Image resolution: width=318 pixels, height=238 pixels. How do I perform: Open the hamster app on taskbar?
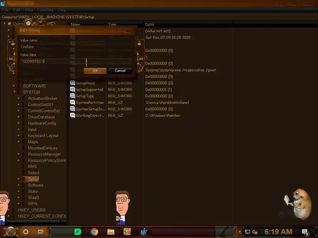coord(127,232)
